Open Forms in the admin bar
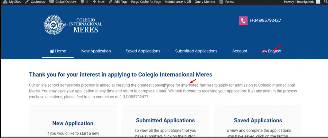The width and height of the screenshot is (328, 138). click(x=227, y=2)
